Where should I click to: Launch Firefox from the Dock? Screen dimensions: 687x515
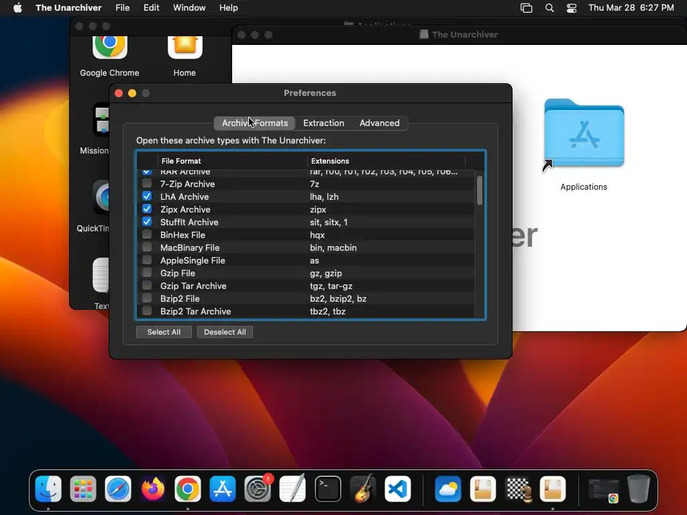coord(153,488)
